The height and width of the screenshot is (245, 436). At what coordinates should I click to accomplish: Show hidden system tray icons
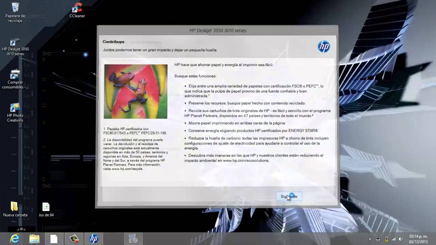point(370,239)
